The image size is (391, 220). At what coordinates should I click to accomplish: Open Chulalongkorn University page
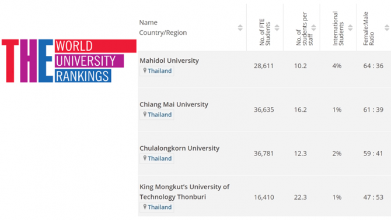(180, 148)
